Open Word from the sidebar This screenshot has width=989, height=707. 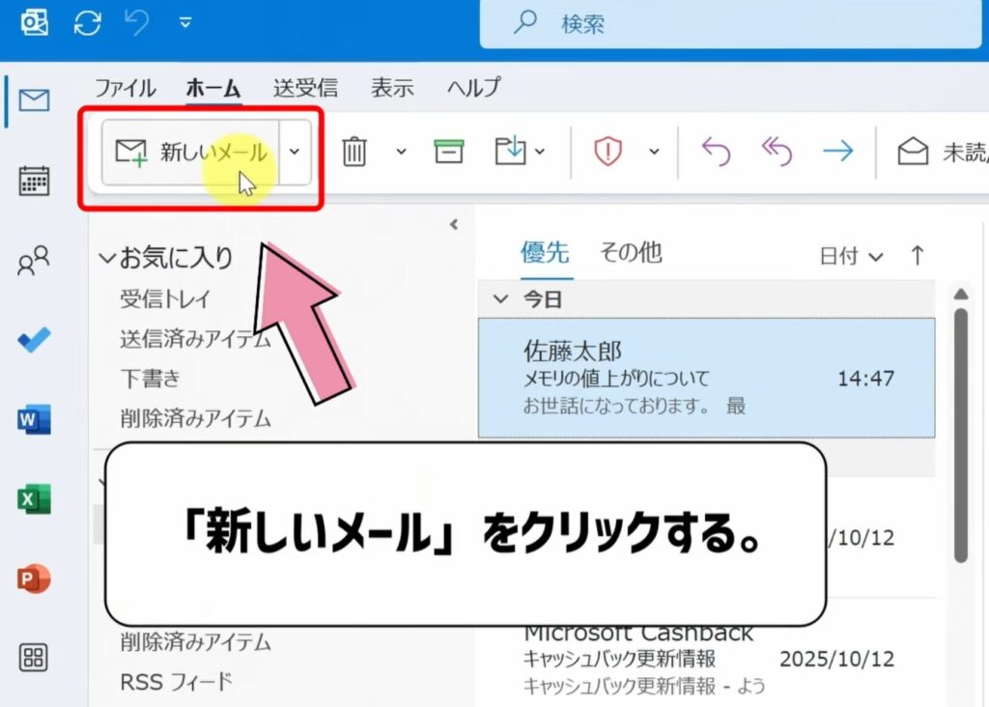[33, 419]
